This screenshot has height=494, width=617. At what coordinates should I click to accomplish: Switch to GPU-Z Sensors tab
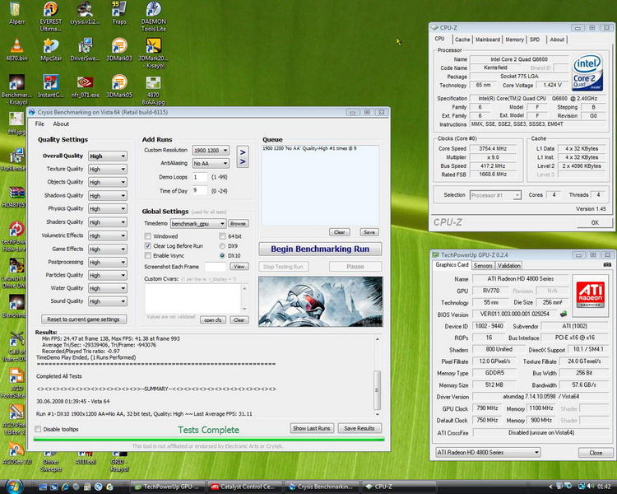pyautogui.click(x=483, y=265)
